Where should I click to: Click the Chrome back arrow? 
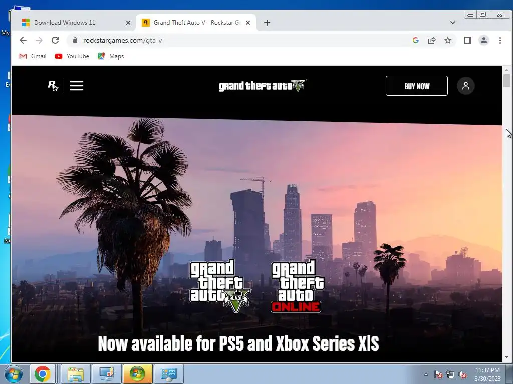click(x=23, y=40)
